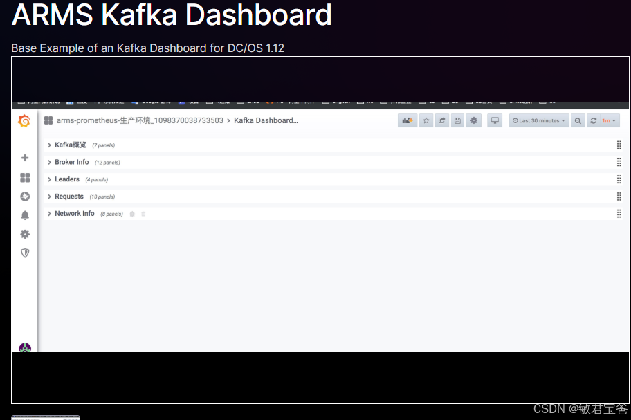The height and width of the screenshot is (420, 631).
Task: Open the Dashboards grid icon in sidebar
Action: (x=25, y=177)
